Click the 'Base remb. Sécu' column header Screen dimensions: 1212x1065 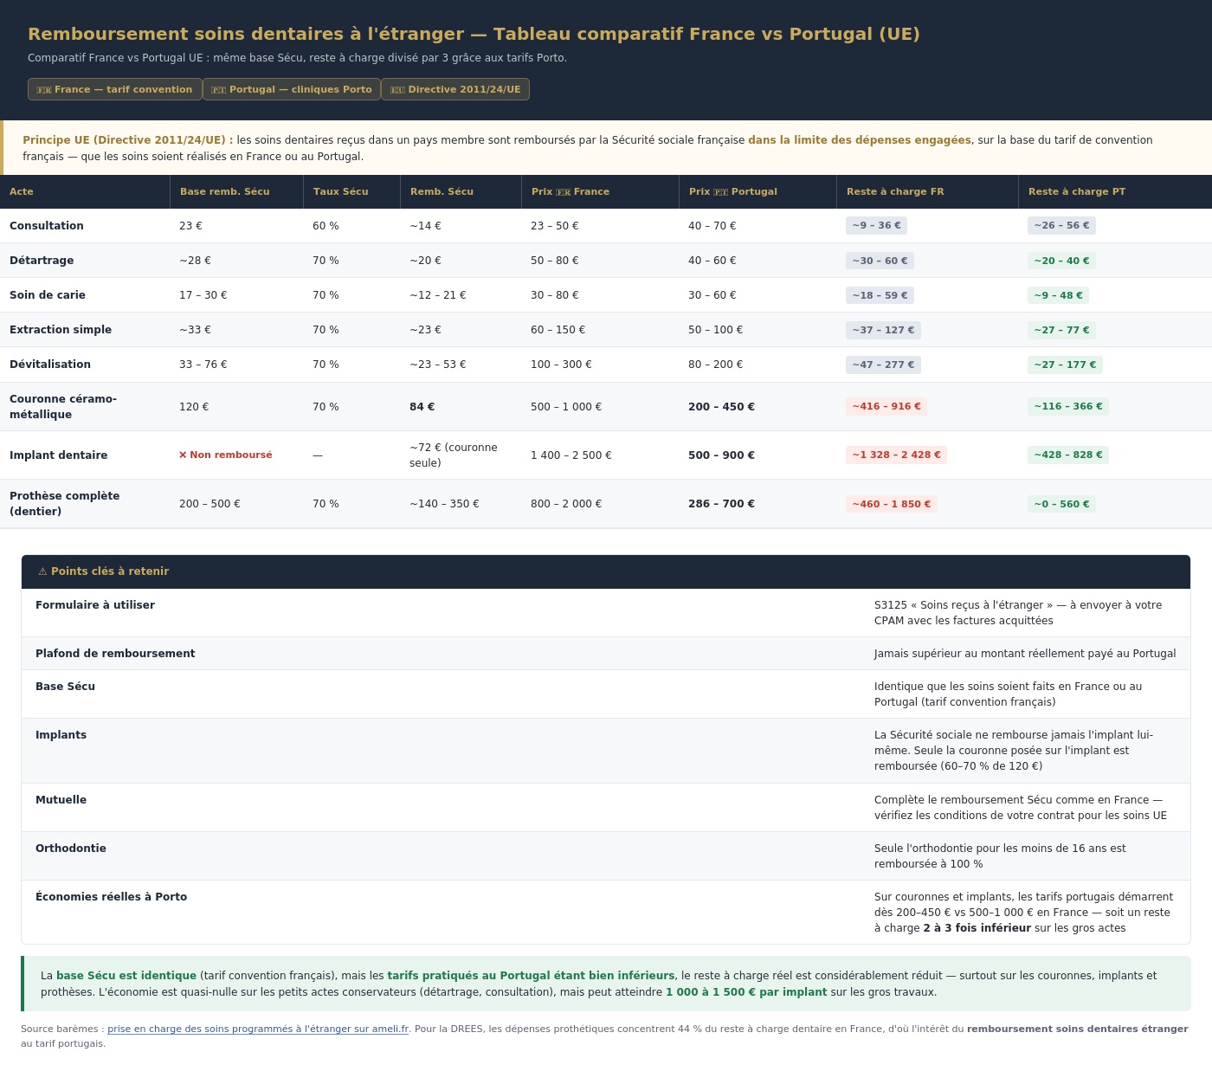click(237, 191)
